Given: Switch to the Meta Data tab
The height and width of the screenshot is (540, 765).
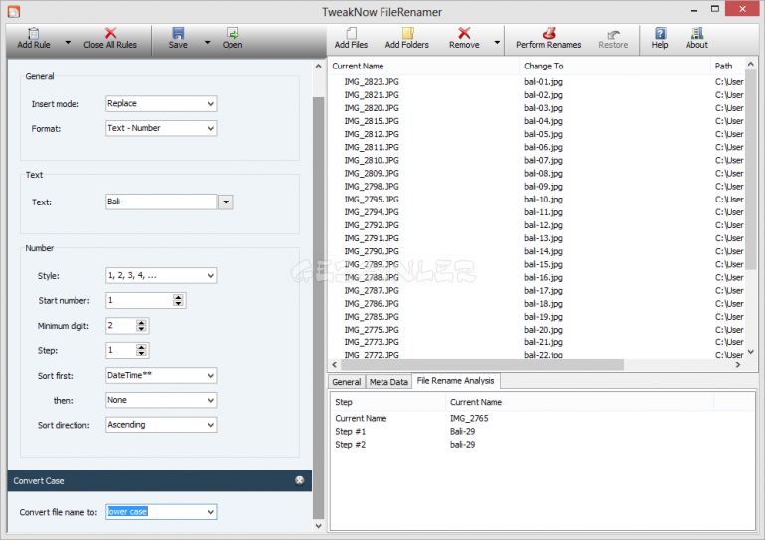Looking at the screenshot, I should (x=388, y=382).
